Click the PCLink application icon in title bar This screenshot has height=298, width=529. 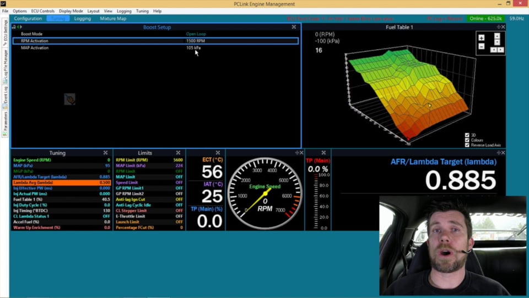coord(3,4)
